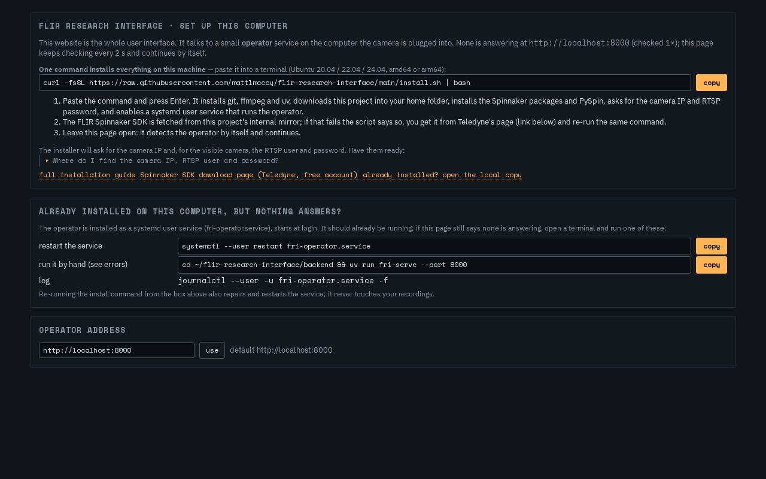This screenshot has width=766, height=479.
Task: Open 'already installed? open the local copy' link
Action: click(x=442, y=175)
